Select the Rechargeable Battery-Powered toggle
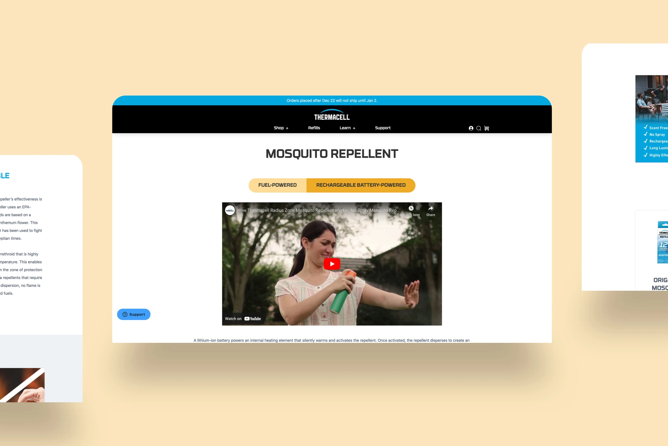This screenshot has width=668, height=446. pos(361,185)
